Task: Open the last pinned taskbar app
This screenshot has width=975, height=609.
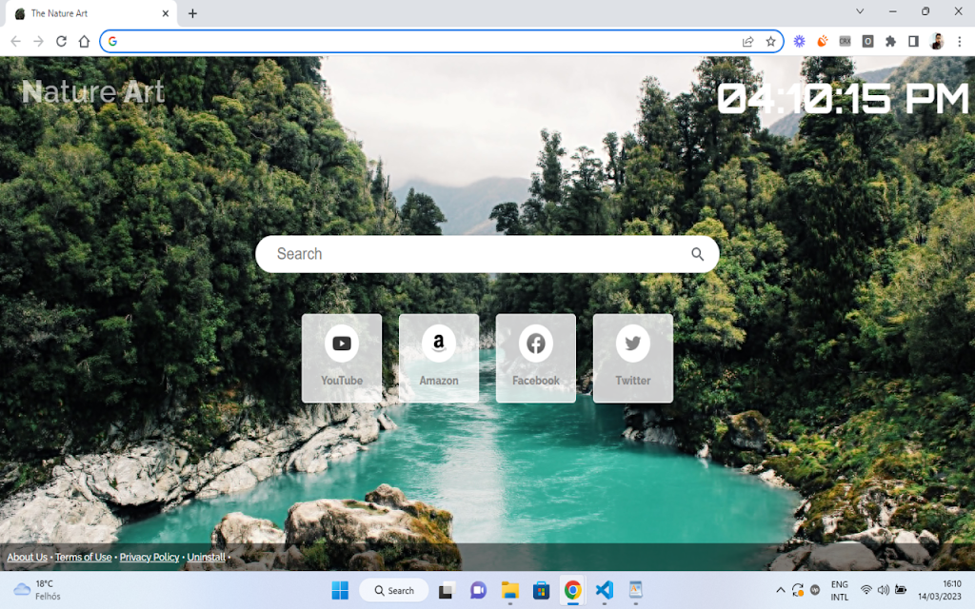Action: pos(635,590)
